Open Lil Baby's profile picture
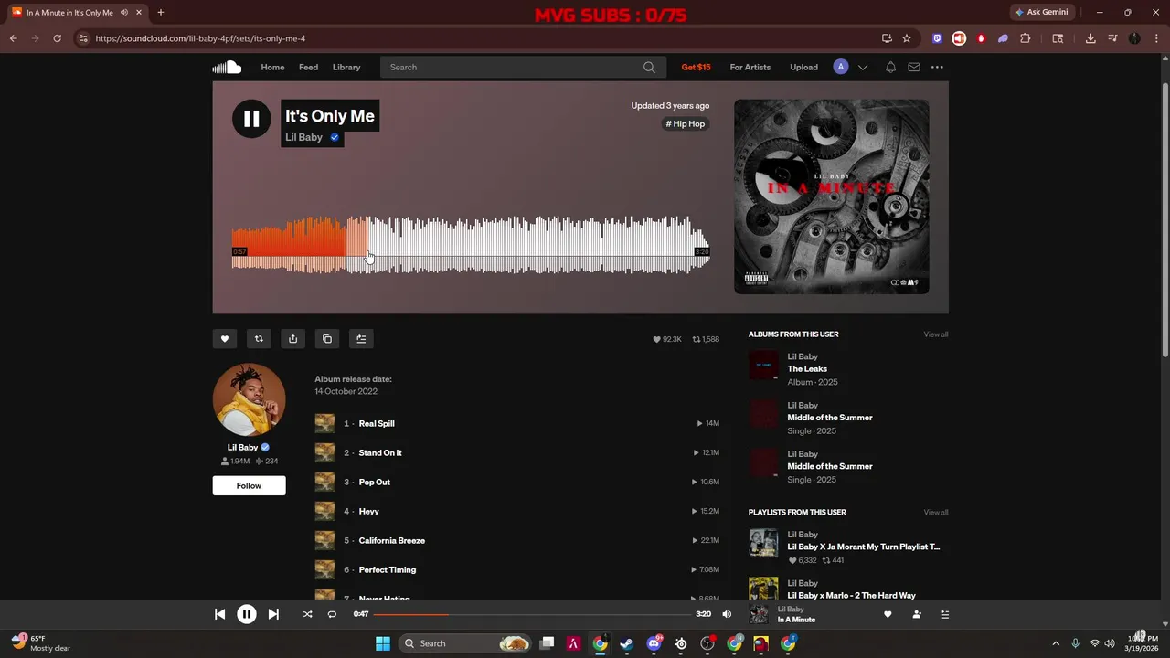The width and height of the screenshot is (1170, 658). (x=249, y=399)
